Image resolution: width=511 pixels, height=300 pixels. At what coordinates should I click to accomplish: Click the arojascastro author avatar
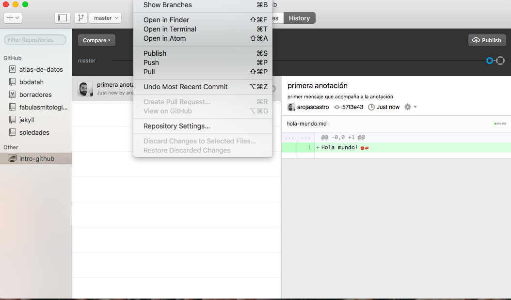(291, 107)
